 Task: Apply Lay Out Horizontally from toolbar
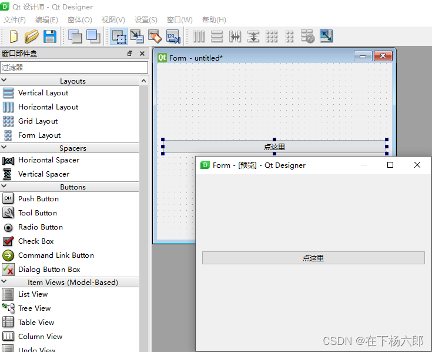coord(199,36)
